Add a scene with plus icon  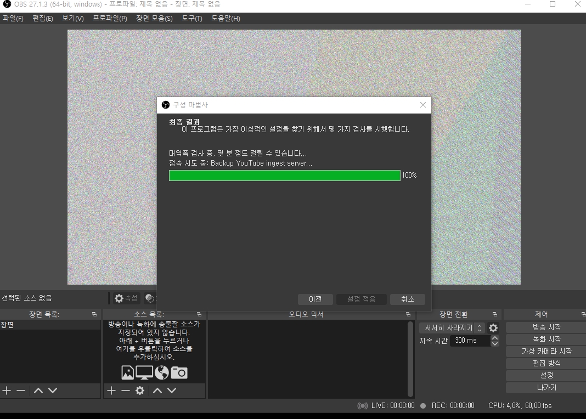click(7, 390)
